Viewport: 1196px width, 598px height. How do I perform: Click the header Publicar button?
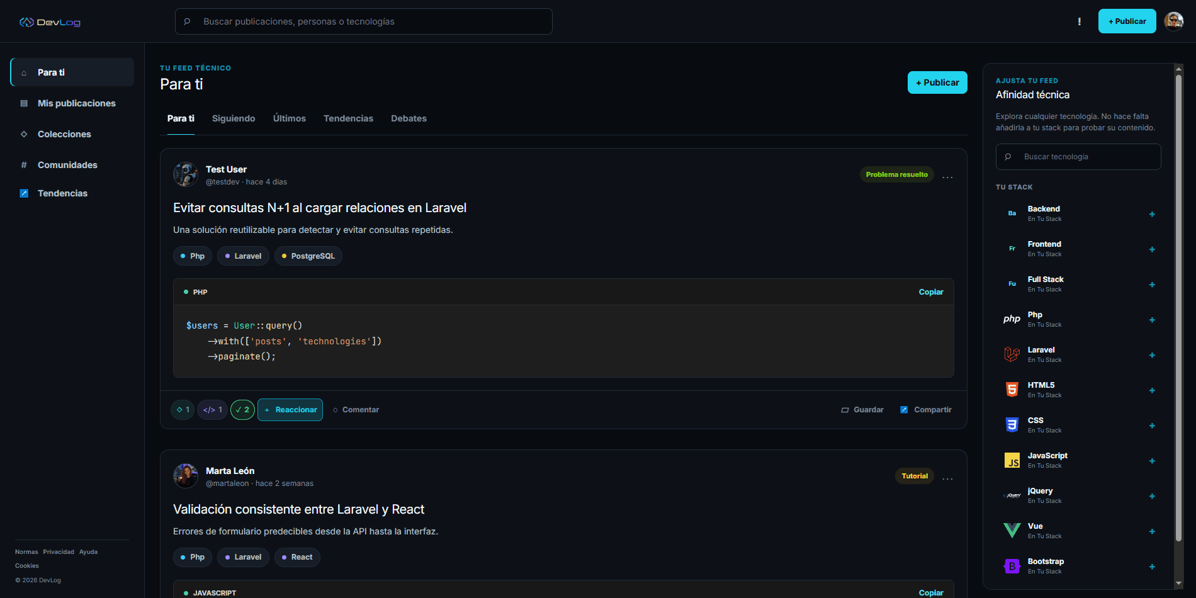(x=1127, y=21)
